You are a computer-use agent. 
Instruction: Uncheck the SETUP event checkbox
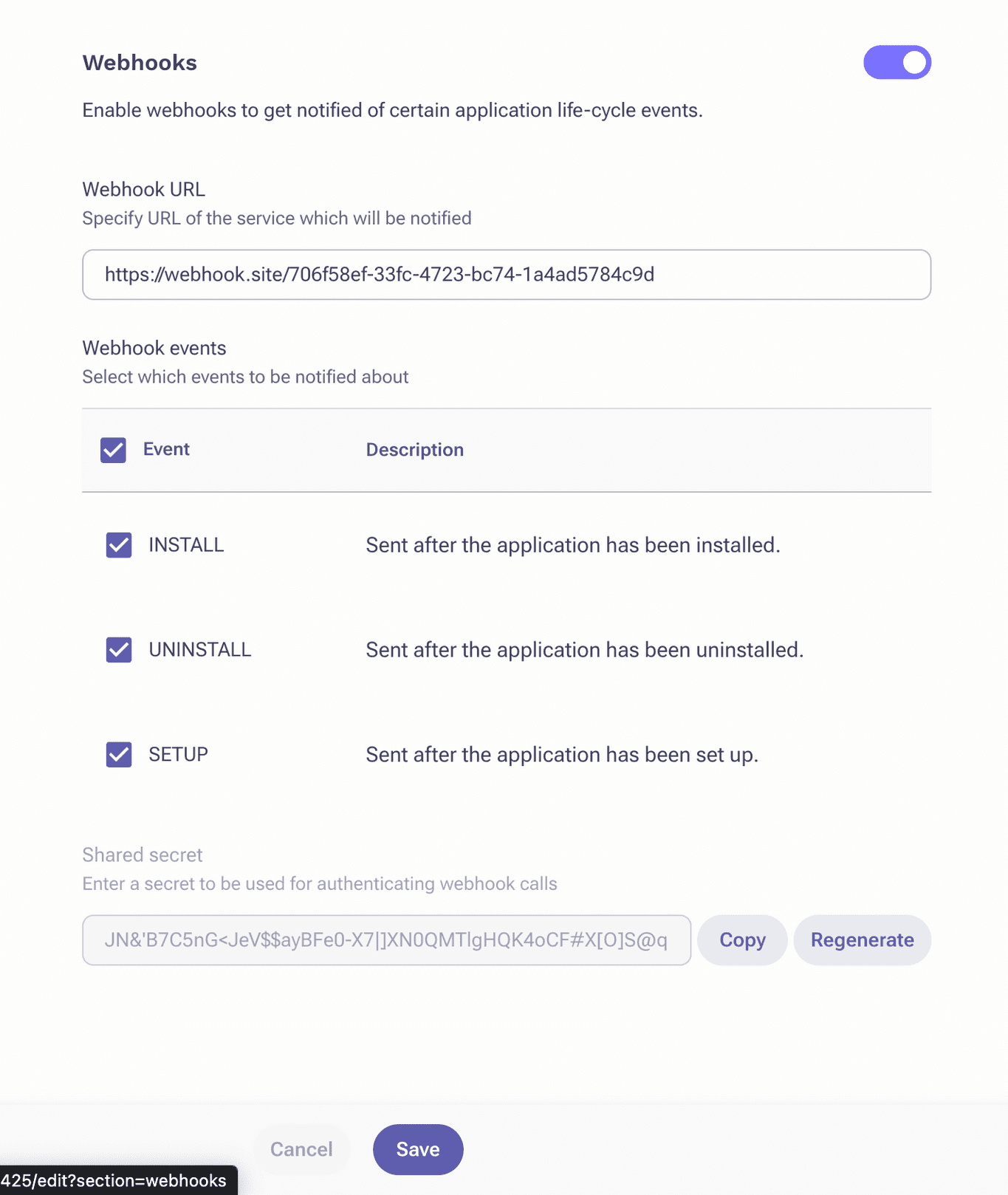click(119, 755)
